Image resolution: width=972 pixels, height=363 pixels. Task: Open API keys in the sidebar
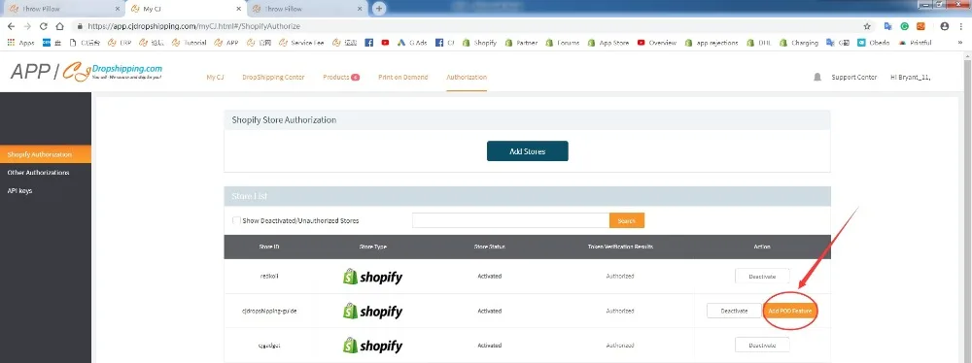(x=19, y=191)
